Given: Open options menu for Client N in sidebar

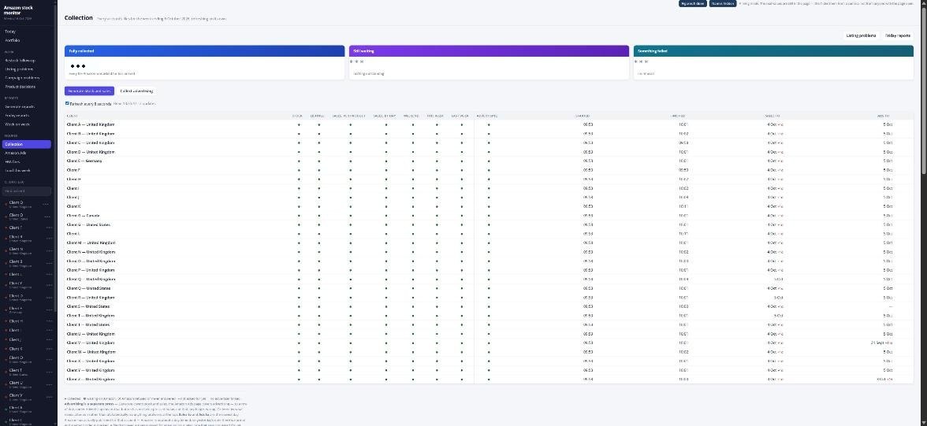Looking at the screenshot, I should [49, 250].
